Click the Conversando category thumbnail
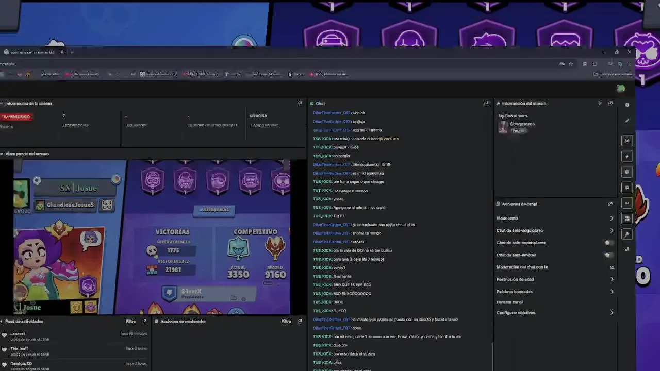660x371 pixels. (x=503, y=127)
